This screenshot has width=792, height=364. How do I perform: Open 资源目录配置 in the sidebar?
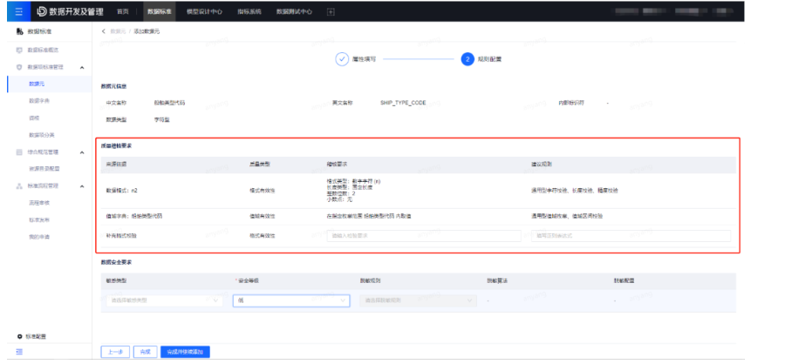click(x=44, y=169)
